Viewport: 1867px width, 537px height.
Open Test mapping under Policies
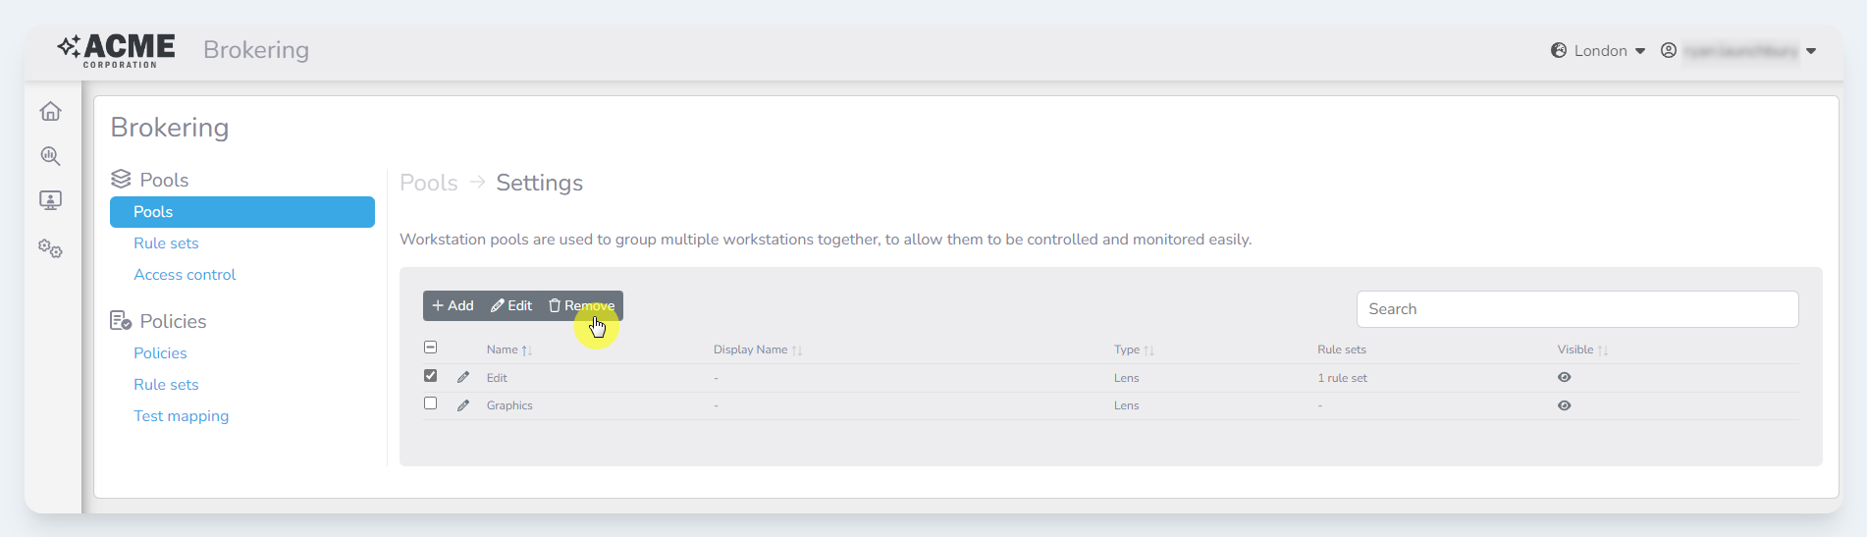(181, 416)
